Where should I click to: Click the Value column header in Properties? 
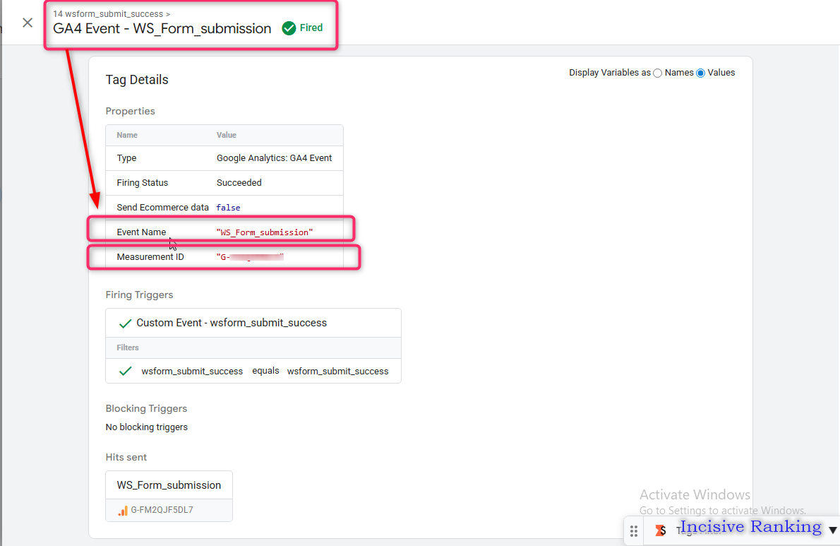[227, 135]
